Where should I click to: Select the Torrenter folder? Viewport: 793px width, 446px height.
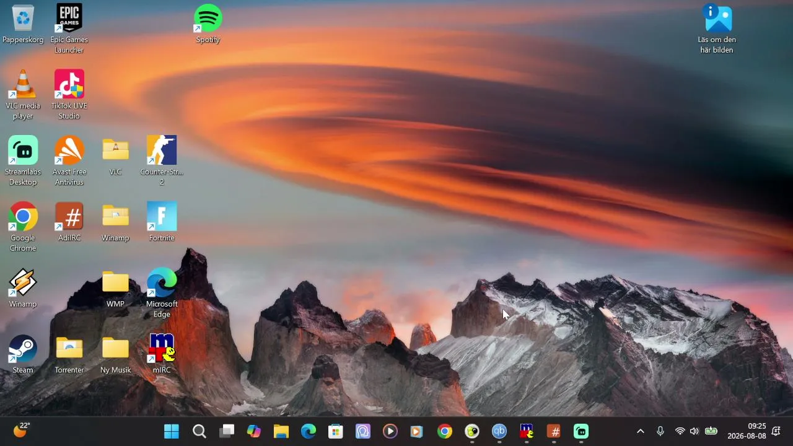click(69, 354)
